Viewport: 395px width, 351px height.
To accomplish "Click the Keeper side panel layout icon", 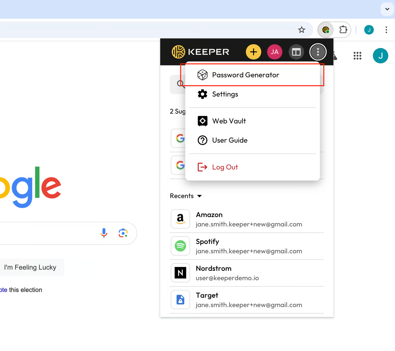I will [x=296, y=52].
